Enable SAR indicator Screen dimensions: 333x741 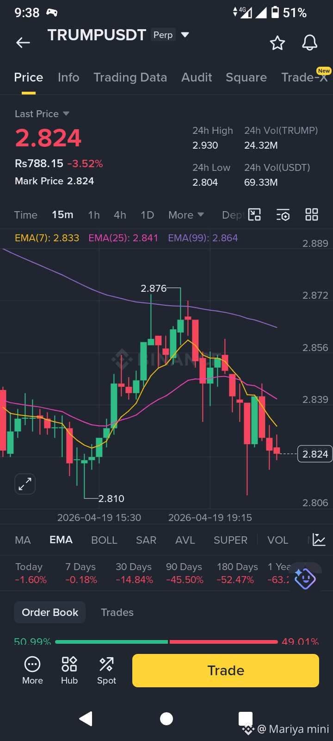146,540
